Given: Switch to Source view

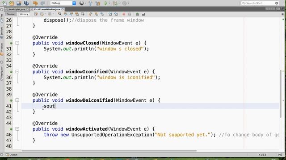Looking at the screenshot, I should click(x=11, y=14).
